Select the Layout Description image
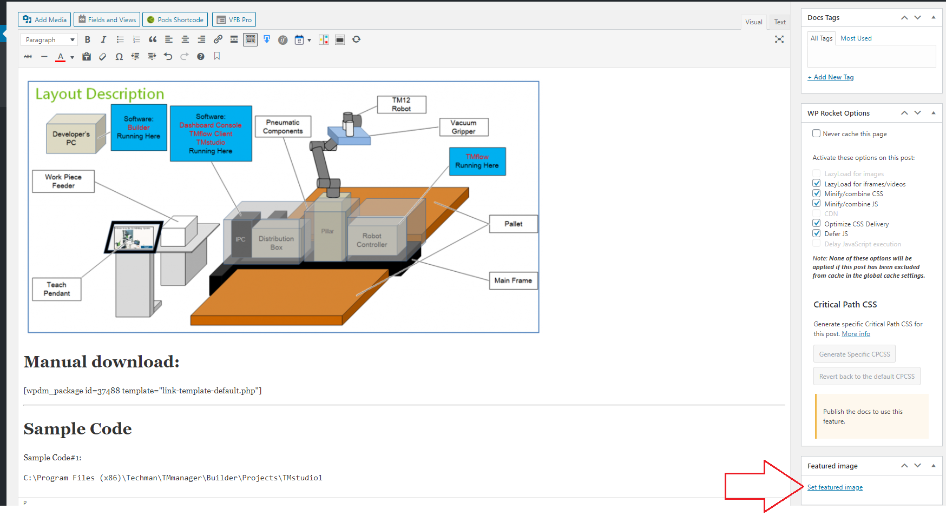This screenshot has width=946, height=523. pyautogui.click(x=284, y=207)
